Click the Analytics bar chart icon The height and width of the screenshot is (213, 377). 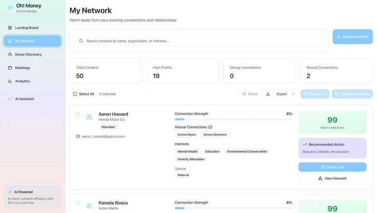click(10, 81)
